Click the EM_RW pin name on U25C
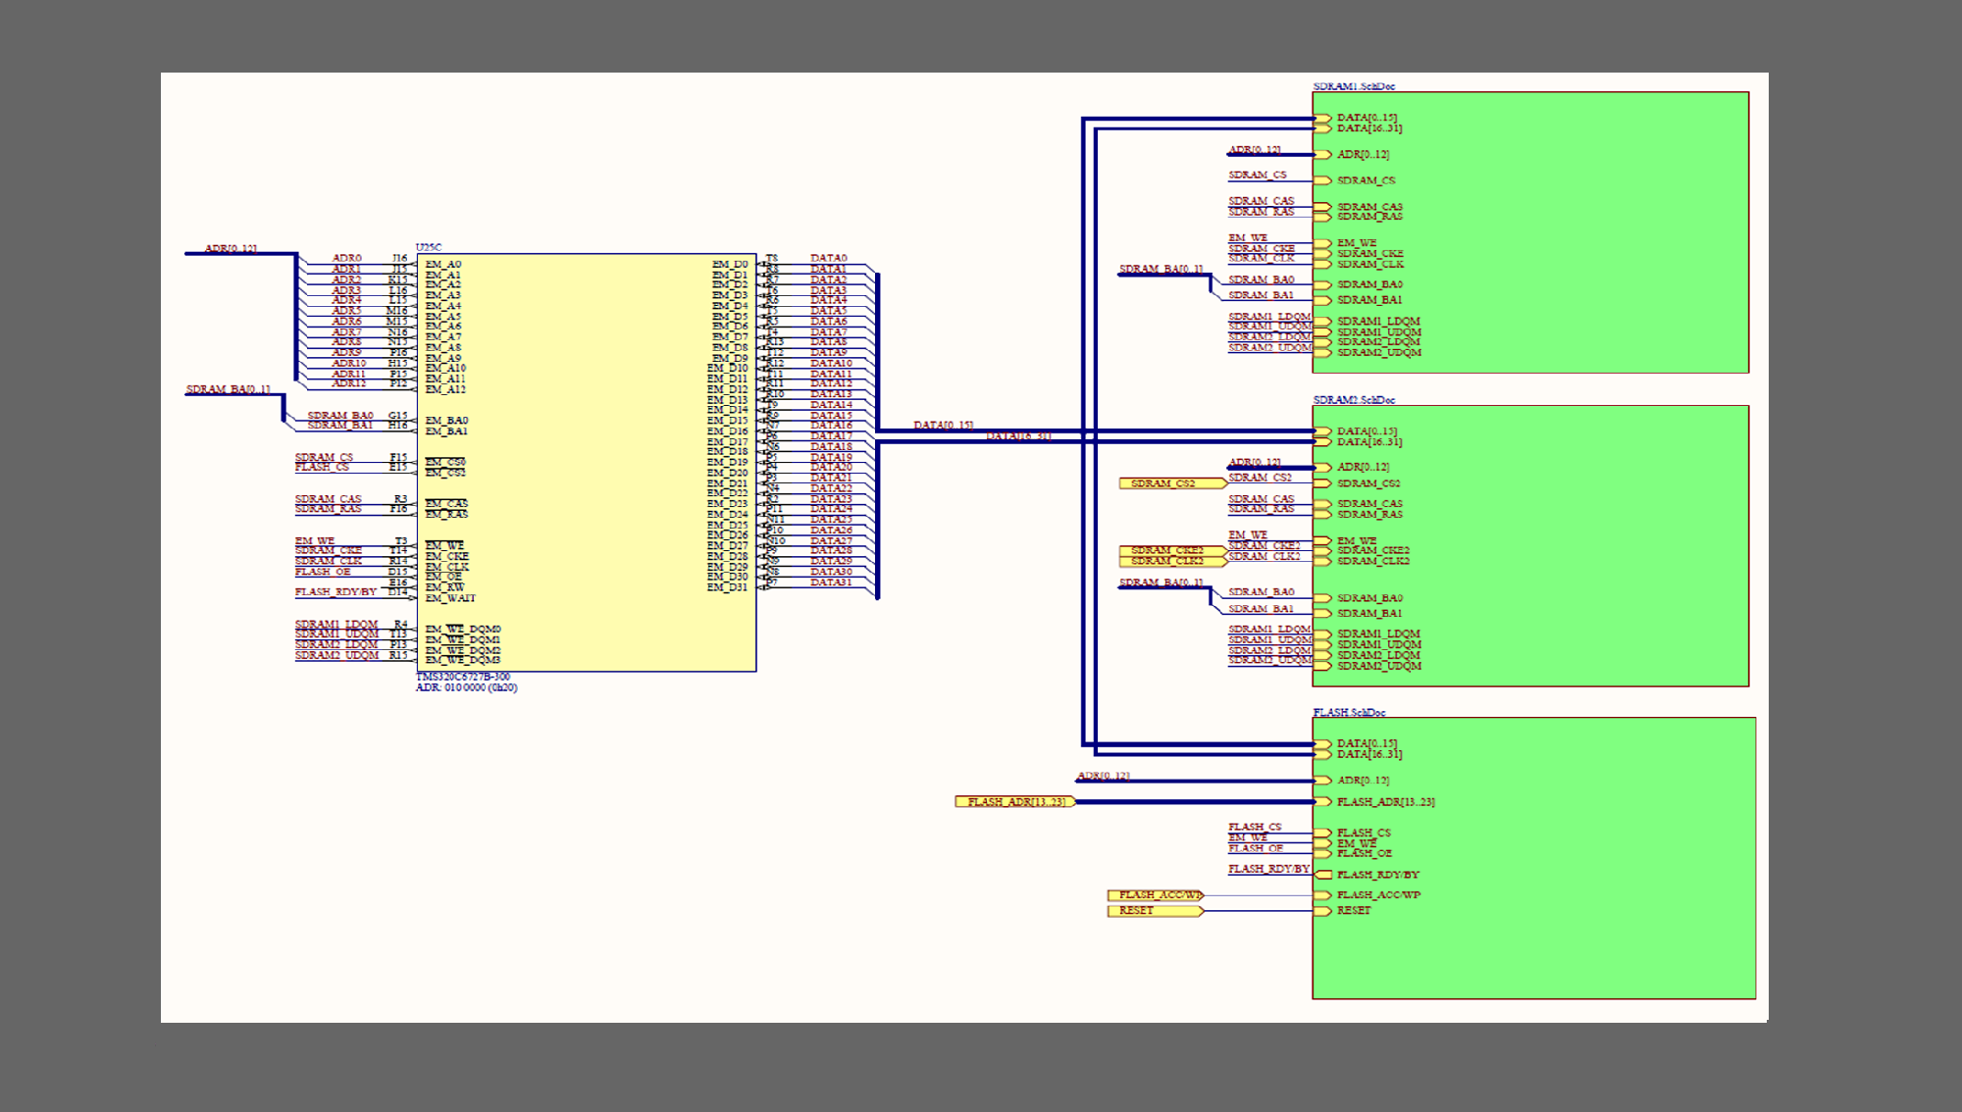The height and width of the screenshot is (1112, 1962). (444, 588)
